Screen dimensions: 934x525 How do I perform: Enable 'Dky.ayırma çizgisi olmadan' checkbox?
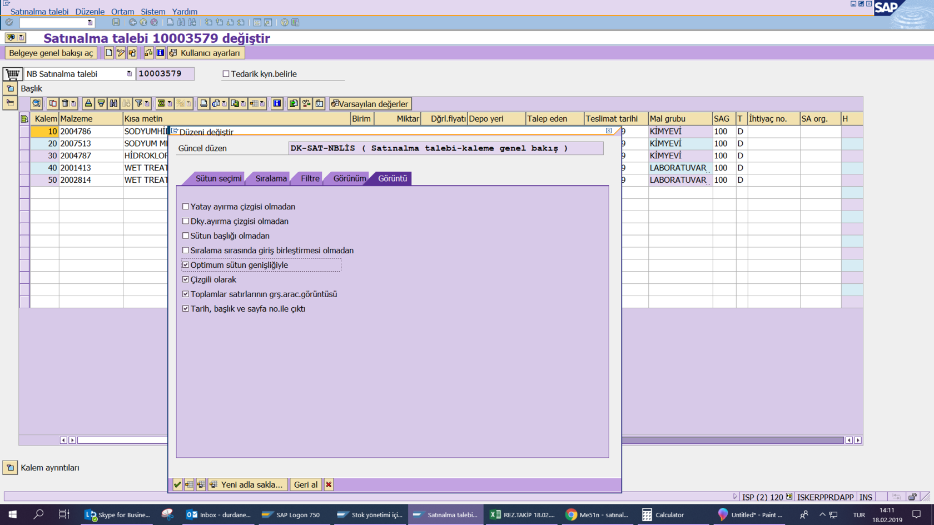coord(186,221)
